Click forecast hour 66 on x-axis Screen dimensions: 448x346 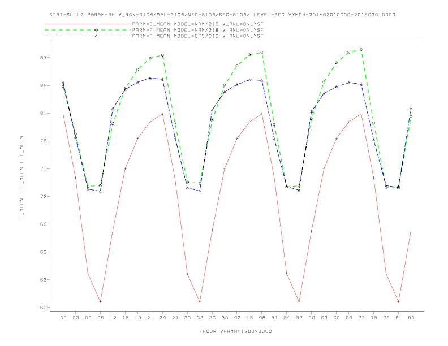(337, 318)
